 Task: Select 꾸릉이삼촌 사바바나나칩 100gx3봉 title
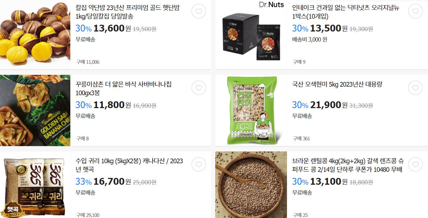click(x=123, y=88)
